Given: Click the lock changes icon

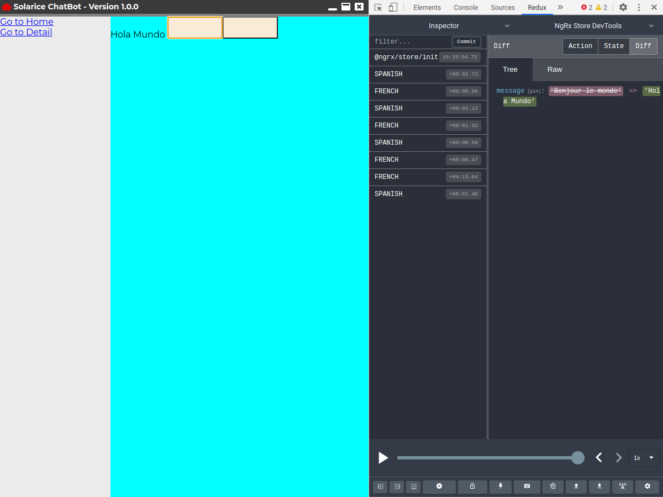Looking at the screenshot, I should point(472,487).
